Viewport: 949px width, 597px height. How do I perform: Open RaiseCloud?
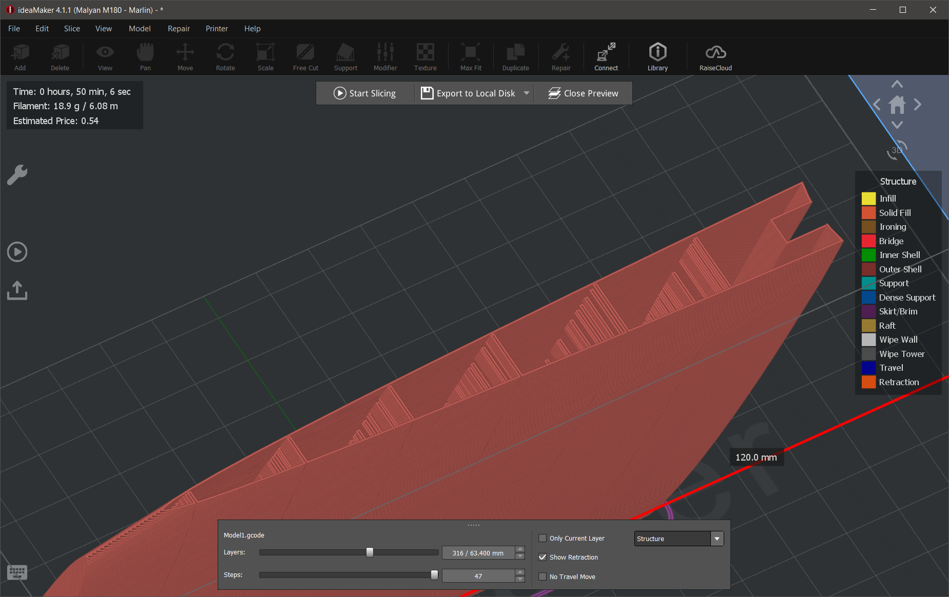point(715,56)
